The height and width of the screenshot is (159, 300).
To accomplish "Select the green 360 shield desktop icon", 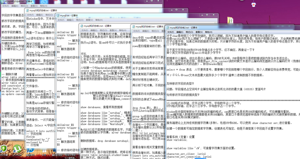I will tap(3, 149).
